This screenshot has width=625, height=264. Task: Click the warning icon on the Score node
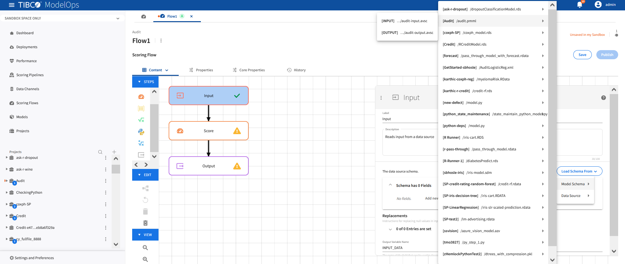click(x=237, y=131)
